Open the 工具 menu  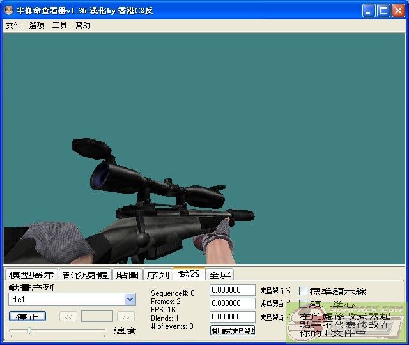click(59, 26)
